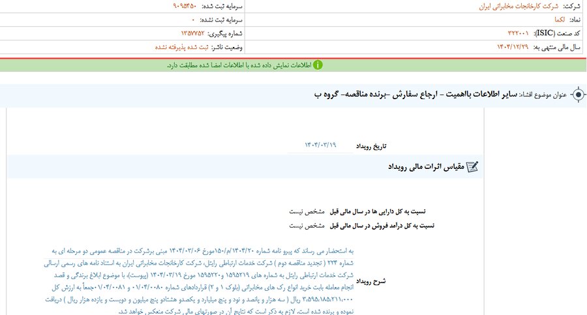Viewport: 587px width, 315px height.
Task: Click the label شماره پیگیری
Action: 225,33
